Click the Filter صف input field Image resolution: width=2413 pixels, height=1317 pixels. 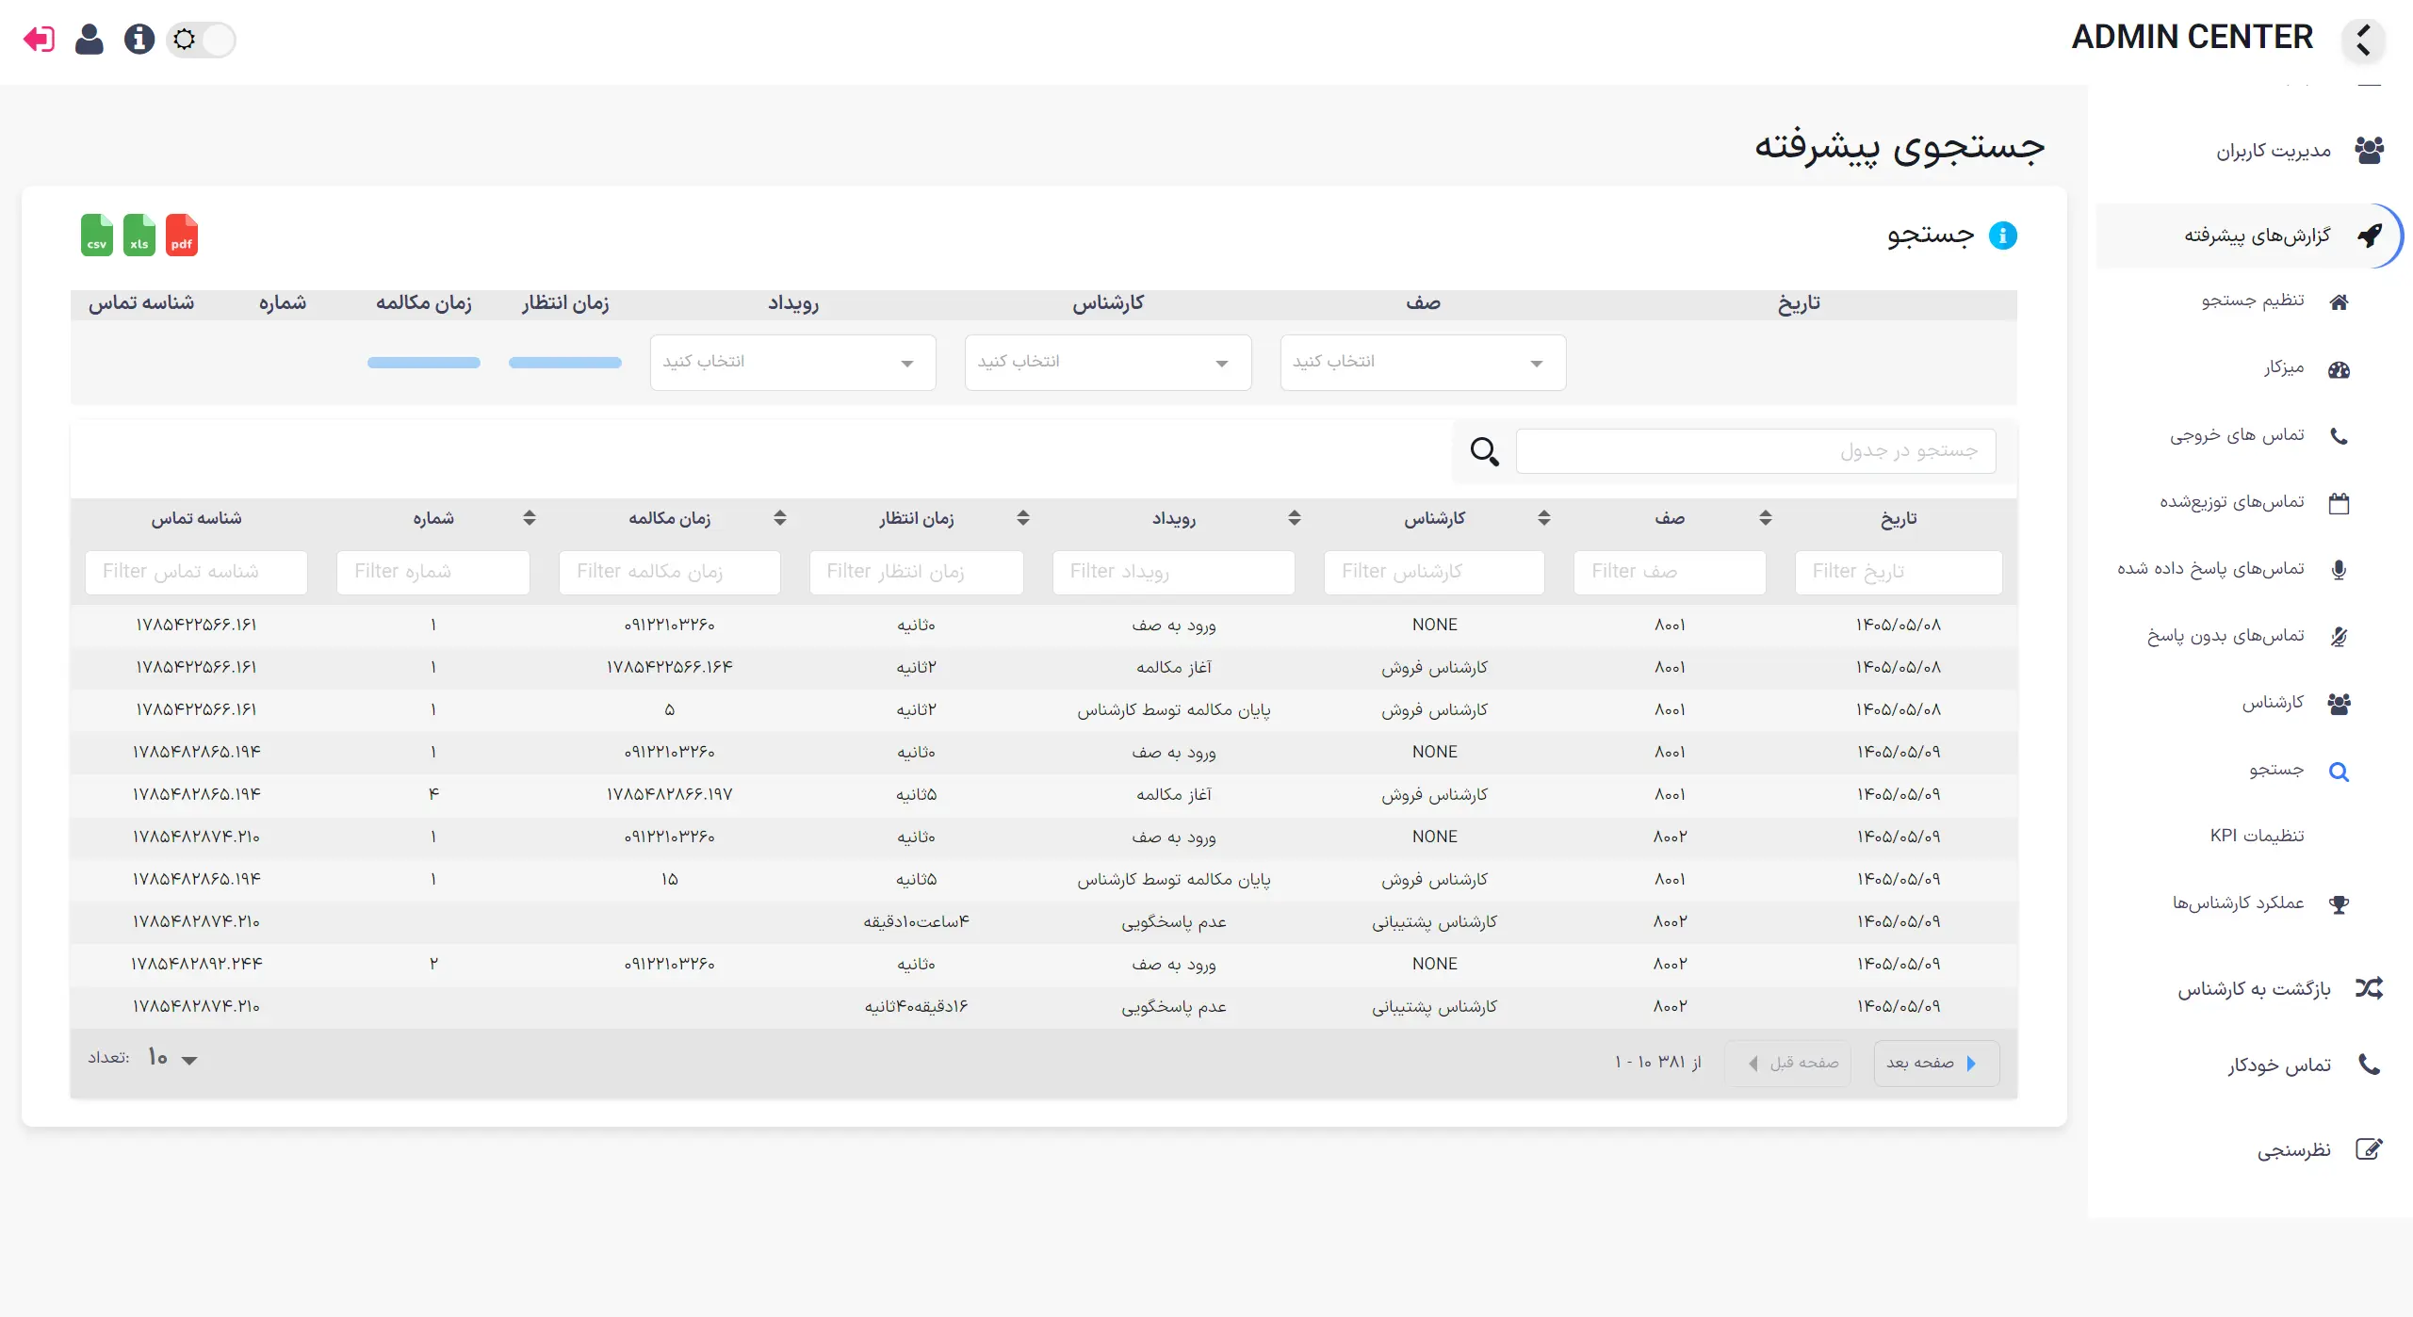[1670, 572]
